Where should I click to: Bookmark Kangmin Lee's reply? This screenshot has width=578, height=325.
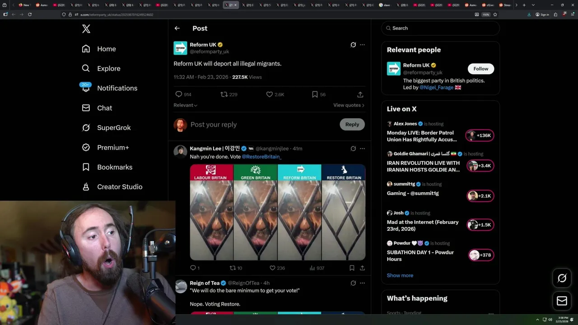352,268
